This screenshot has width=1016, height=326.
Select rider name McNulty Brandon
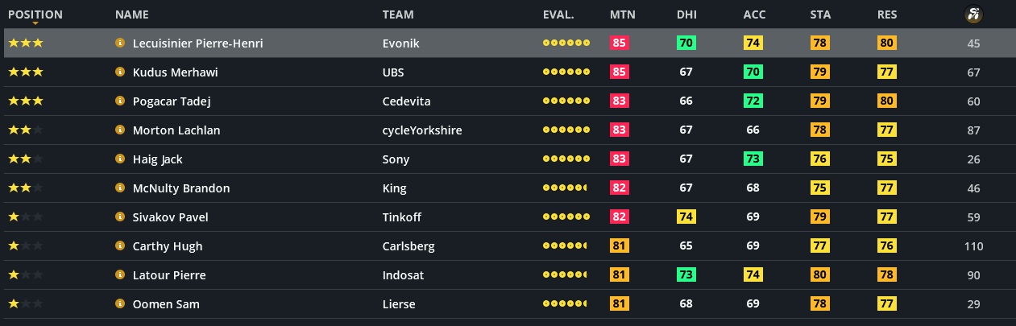(181, 188)
